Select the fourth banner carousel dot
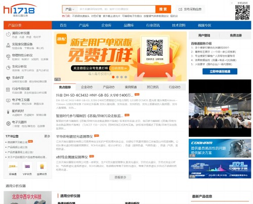 (x=125, y=77)
